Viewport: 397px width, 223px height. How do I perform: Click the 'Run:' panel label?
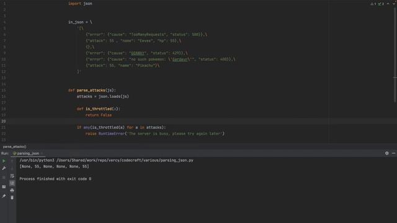5,154
